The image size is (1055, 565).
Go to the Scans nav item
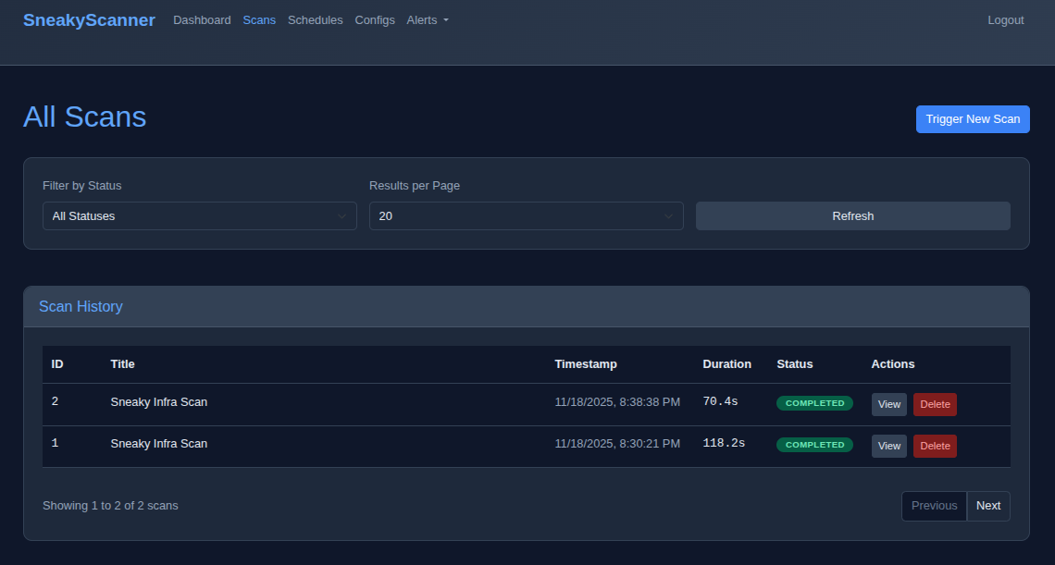[259, 20]
